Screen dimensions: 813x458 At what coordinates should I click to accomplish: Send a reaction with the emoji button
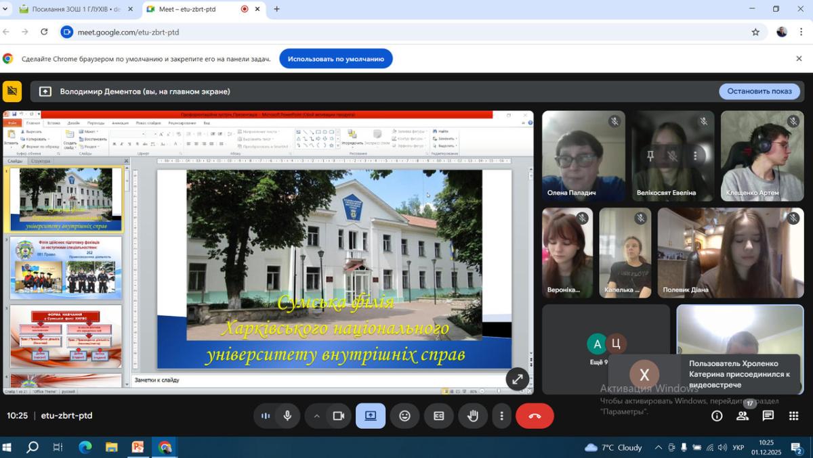click(x=404, y=416)
